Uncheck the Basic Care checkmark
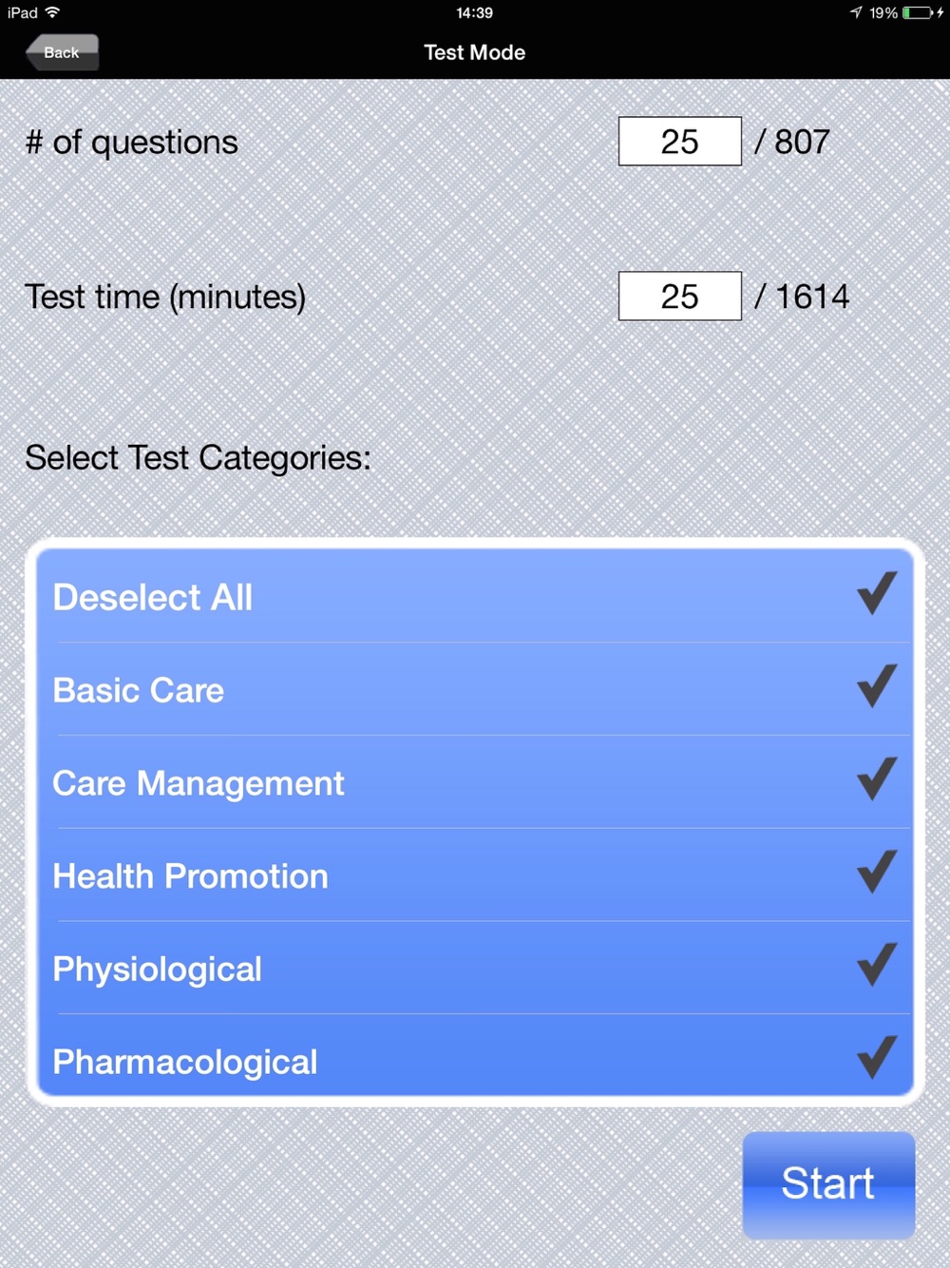 pyautogui.click(x=876, y=686)
